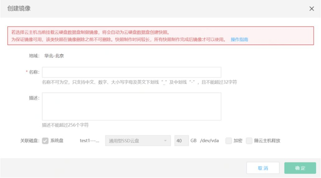The height and width of the screenshot is (178, 321).
Task: Close the 创建镜像 dialog
Action: (311, 9)
